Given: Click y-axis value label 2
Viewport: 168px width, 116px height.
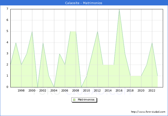Looking at the screenshot, I should (x=7, y=65).
